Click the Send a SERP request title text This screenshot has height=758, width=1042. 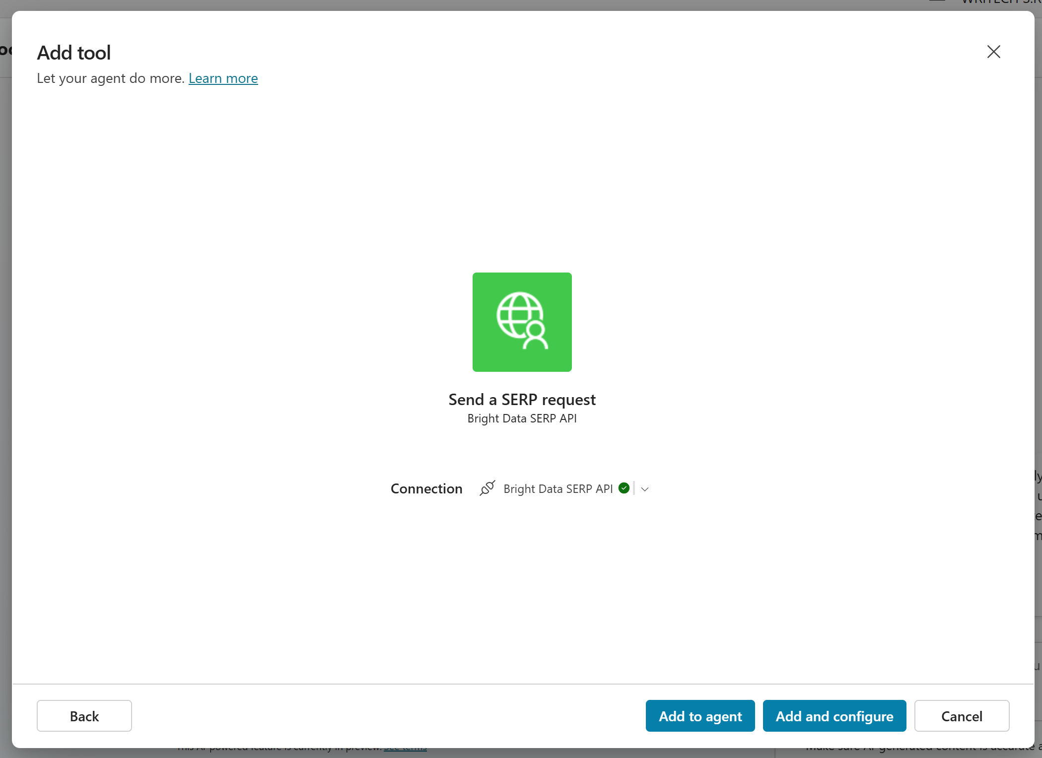pos(522,399)
